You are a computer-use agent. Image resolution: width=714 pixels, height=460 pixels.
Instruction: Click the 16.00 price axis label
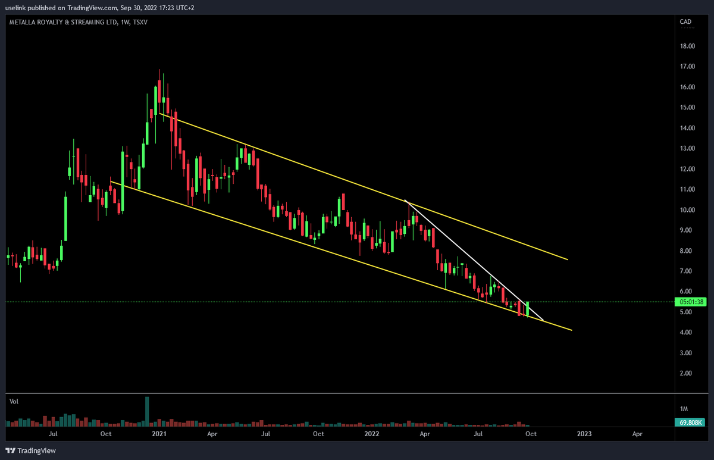click(687, 87)
